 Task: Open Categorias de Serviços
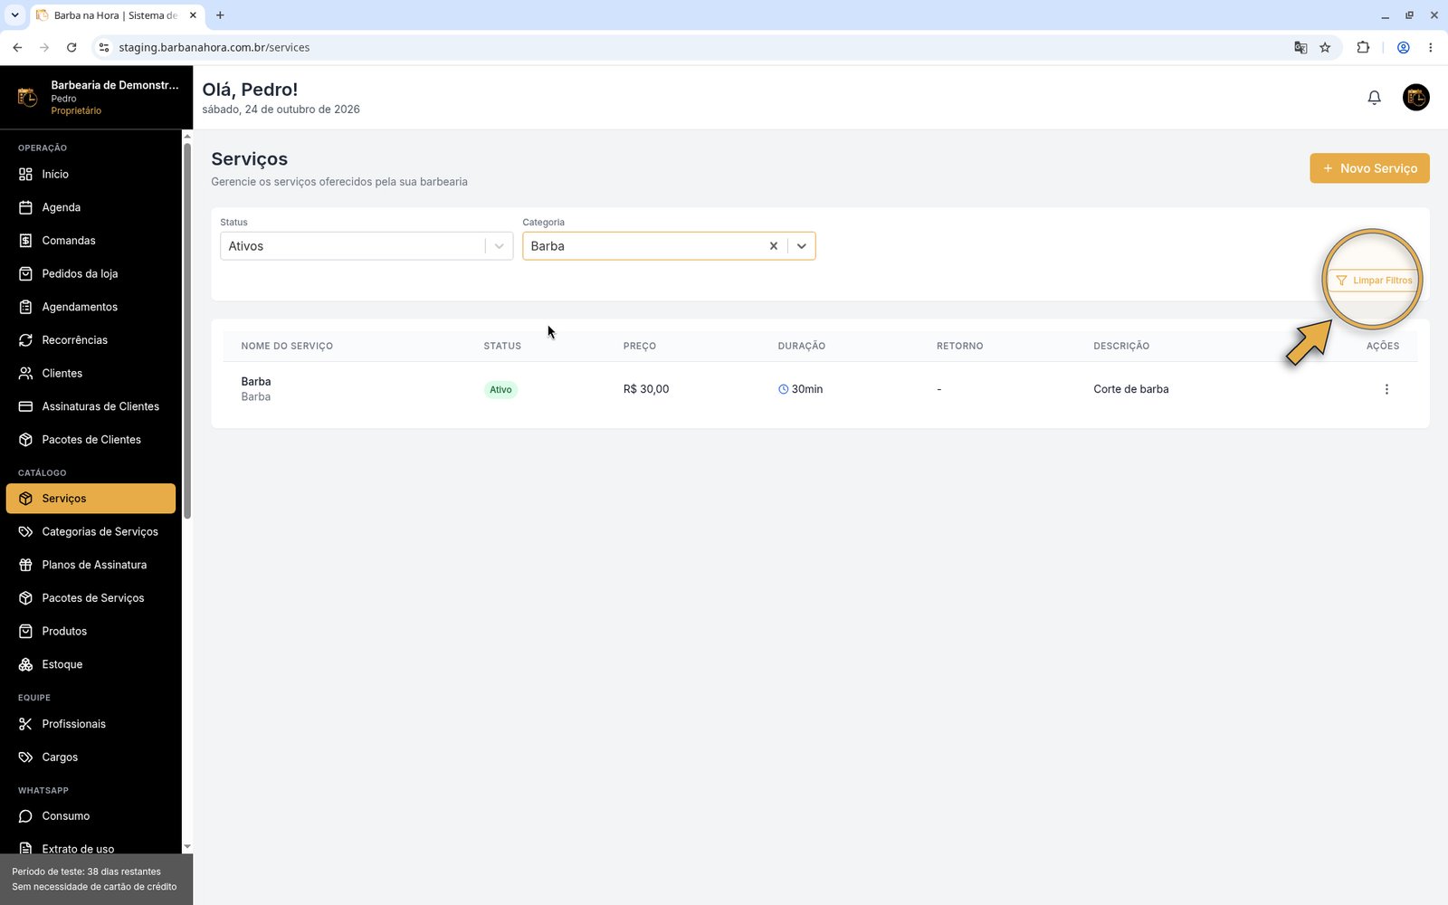tap(90, 532)
